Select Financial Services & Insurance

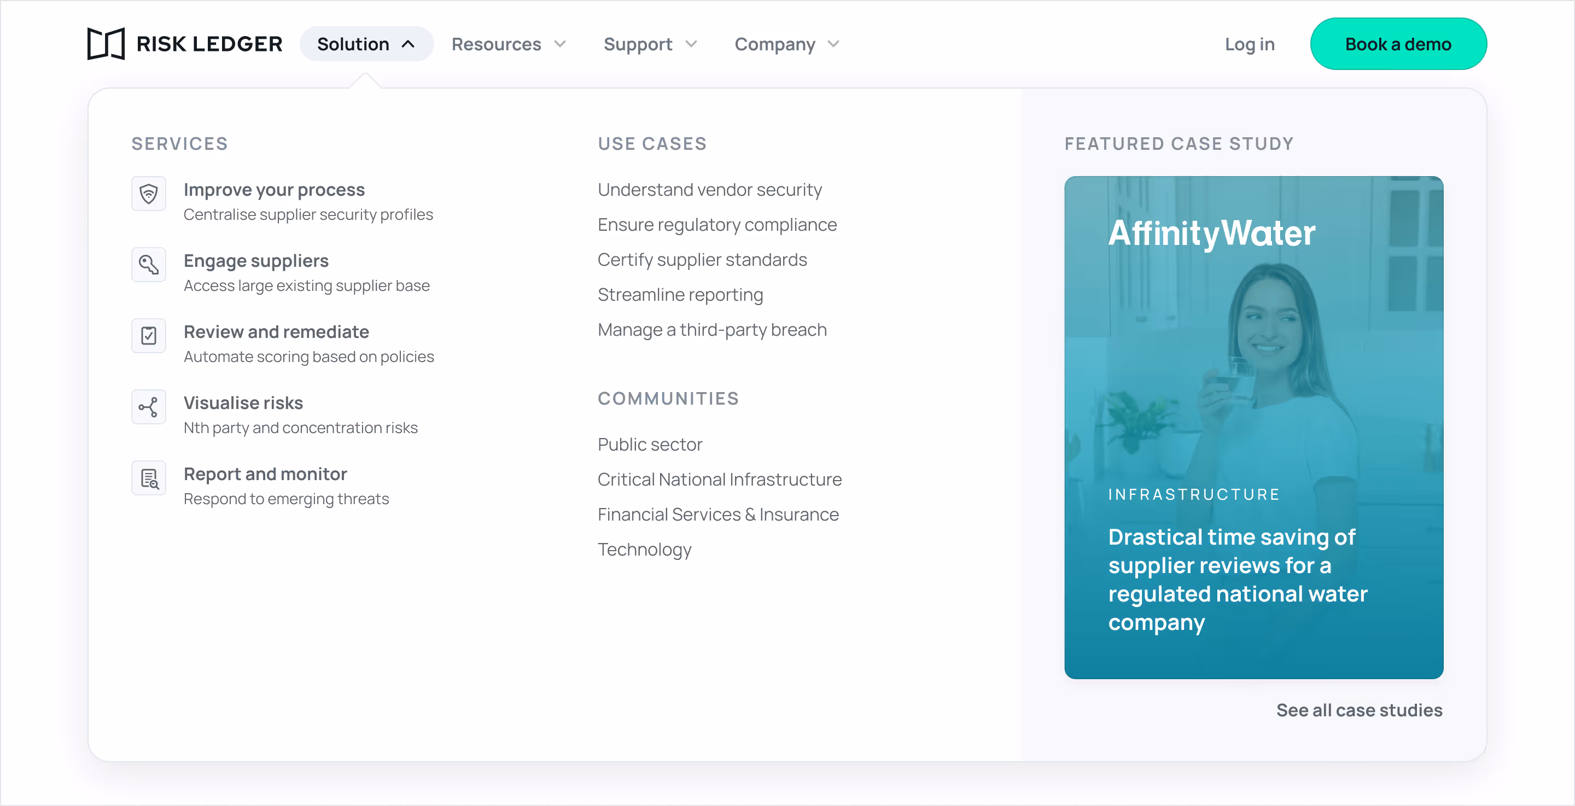tap(718, 515)
